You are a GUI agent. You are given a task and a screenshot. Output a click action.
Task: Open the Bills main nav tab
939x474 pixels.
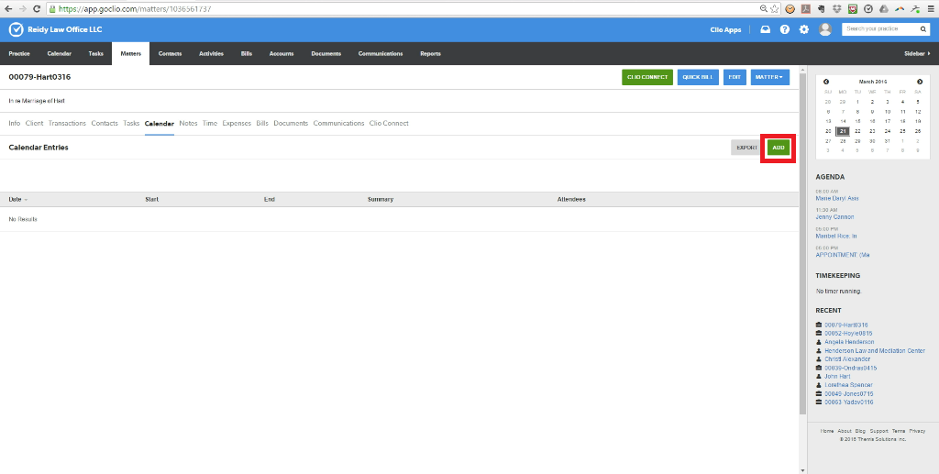[x=247, y=53]
